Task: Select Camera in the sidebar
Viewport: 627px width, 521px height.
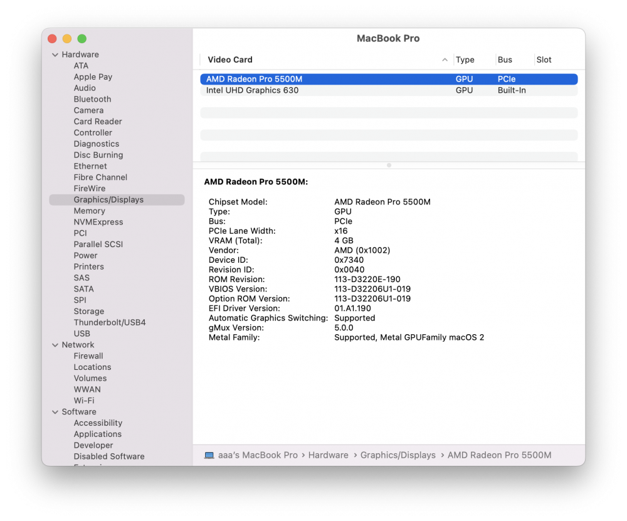Action: click(x=88, y=111)
